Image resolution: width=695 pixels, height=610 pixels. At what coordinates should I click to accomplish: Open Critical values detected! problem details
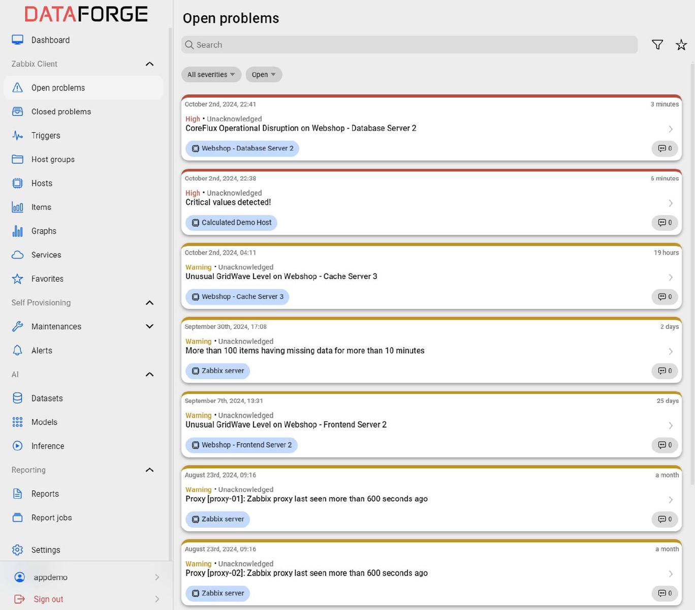(670, 203)
